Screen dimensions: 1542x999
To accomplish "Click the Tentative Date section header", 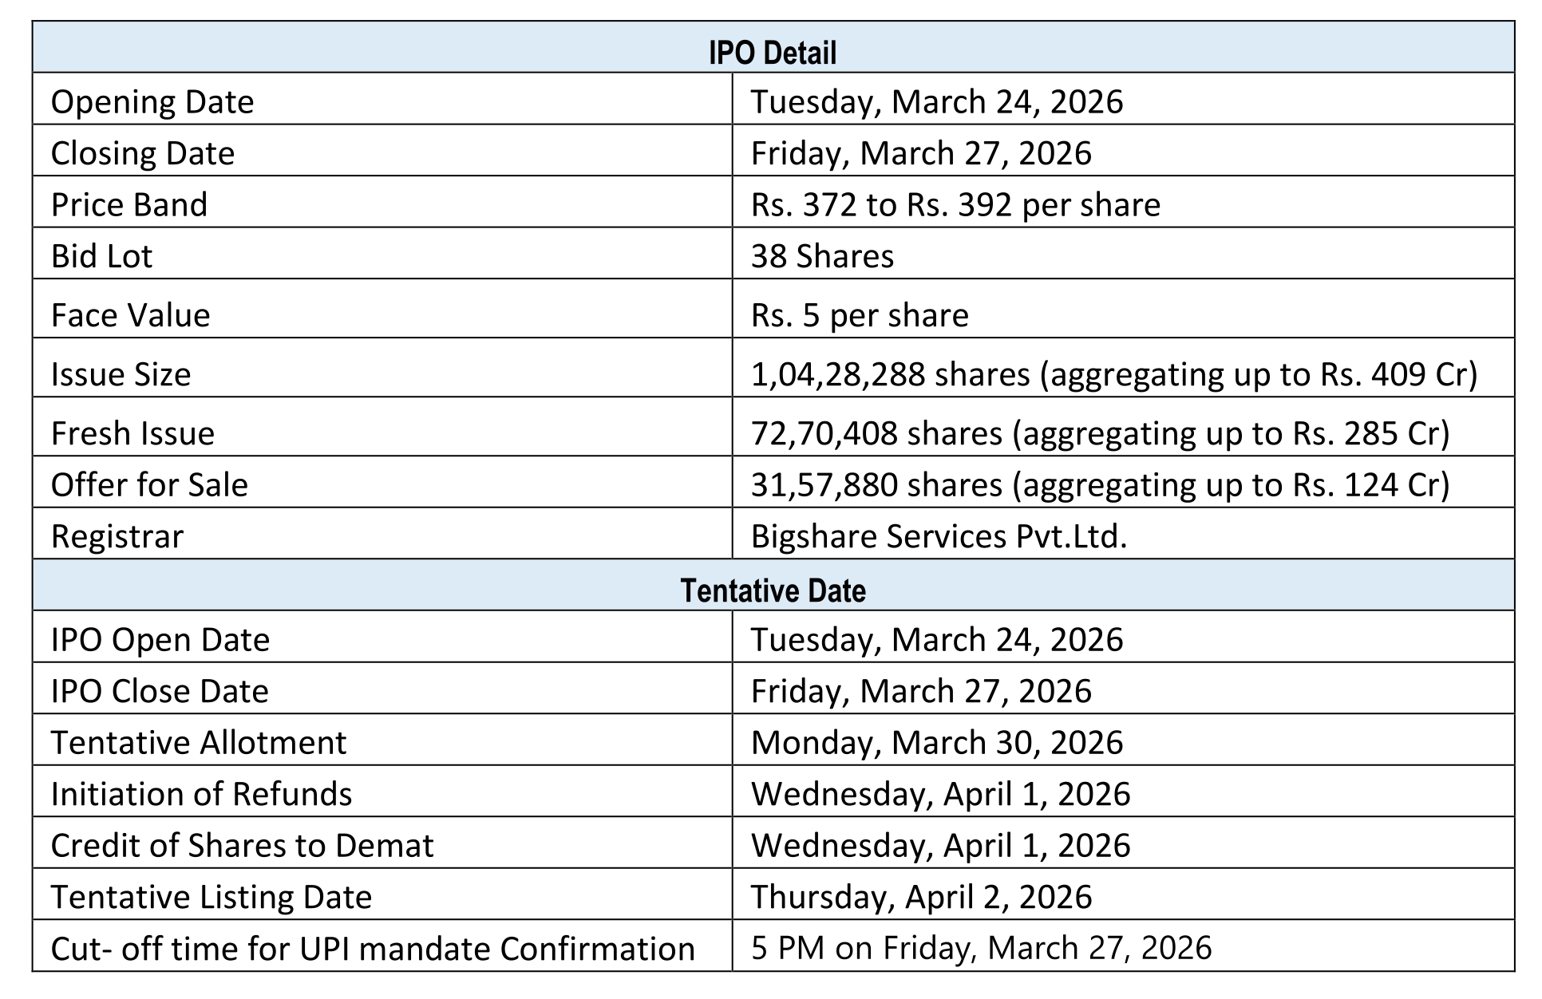I will point(772,590).
